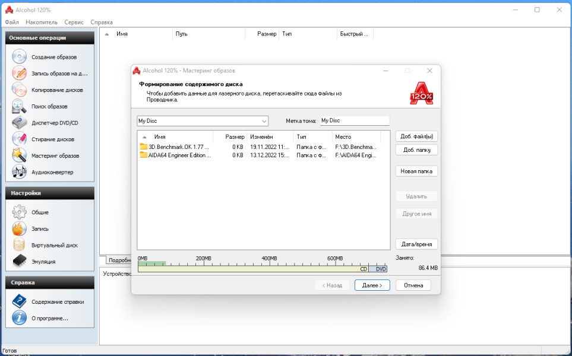Open Эмуляция chip icon
572x356 pixels.
tap(20, 261)
